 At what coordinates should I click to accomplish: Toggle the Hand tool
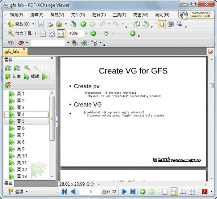click(x=162, y=24)
